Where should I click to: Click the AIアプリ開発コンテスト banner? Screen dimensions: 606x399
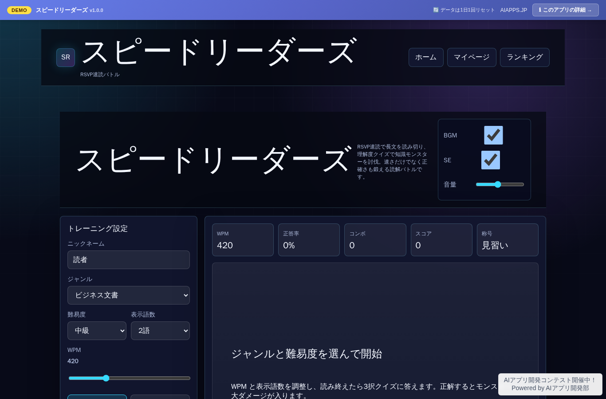point(550,384)
